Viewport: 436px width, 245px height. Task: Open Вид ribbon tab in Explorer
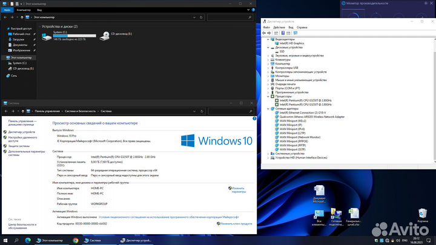[39, 10]
